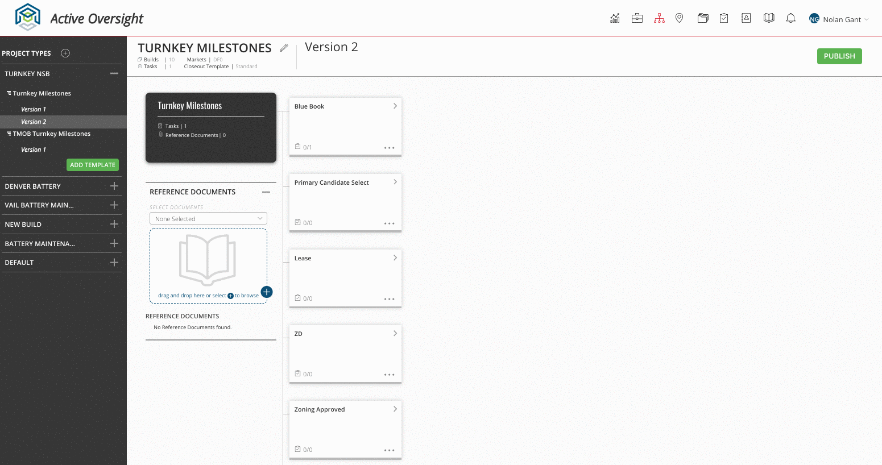
Task: Expand the NEW BUILD project type
Action: 114,224
